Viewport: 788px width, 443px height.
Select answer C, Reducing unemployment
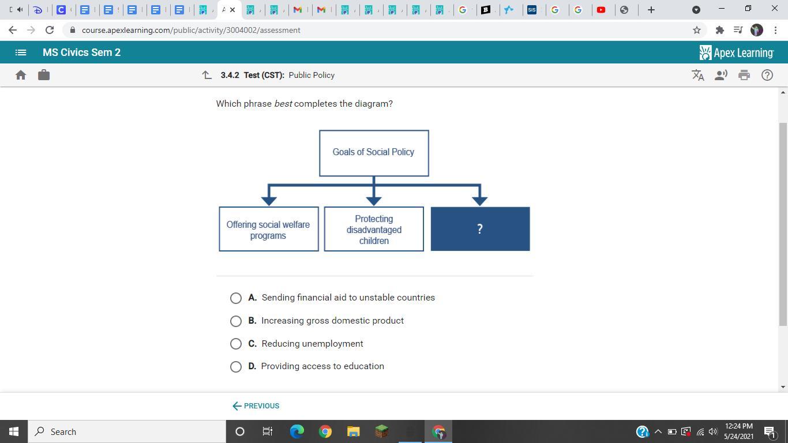236,344
